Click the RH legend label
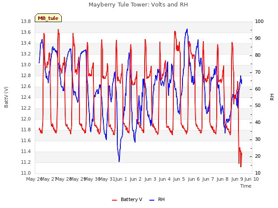Screen dimensions: 278x208 click(161, 199)
